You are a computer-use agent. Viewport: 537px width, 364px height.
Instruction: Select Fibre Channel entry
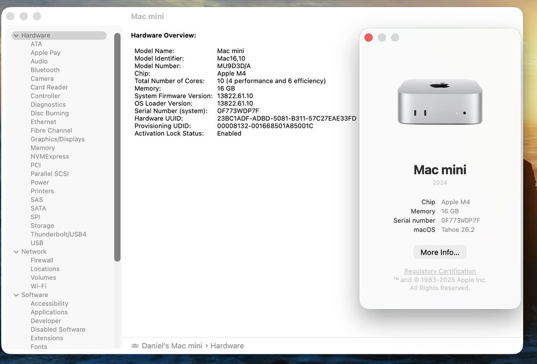[51, 130]
